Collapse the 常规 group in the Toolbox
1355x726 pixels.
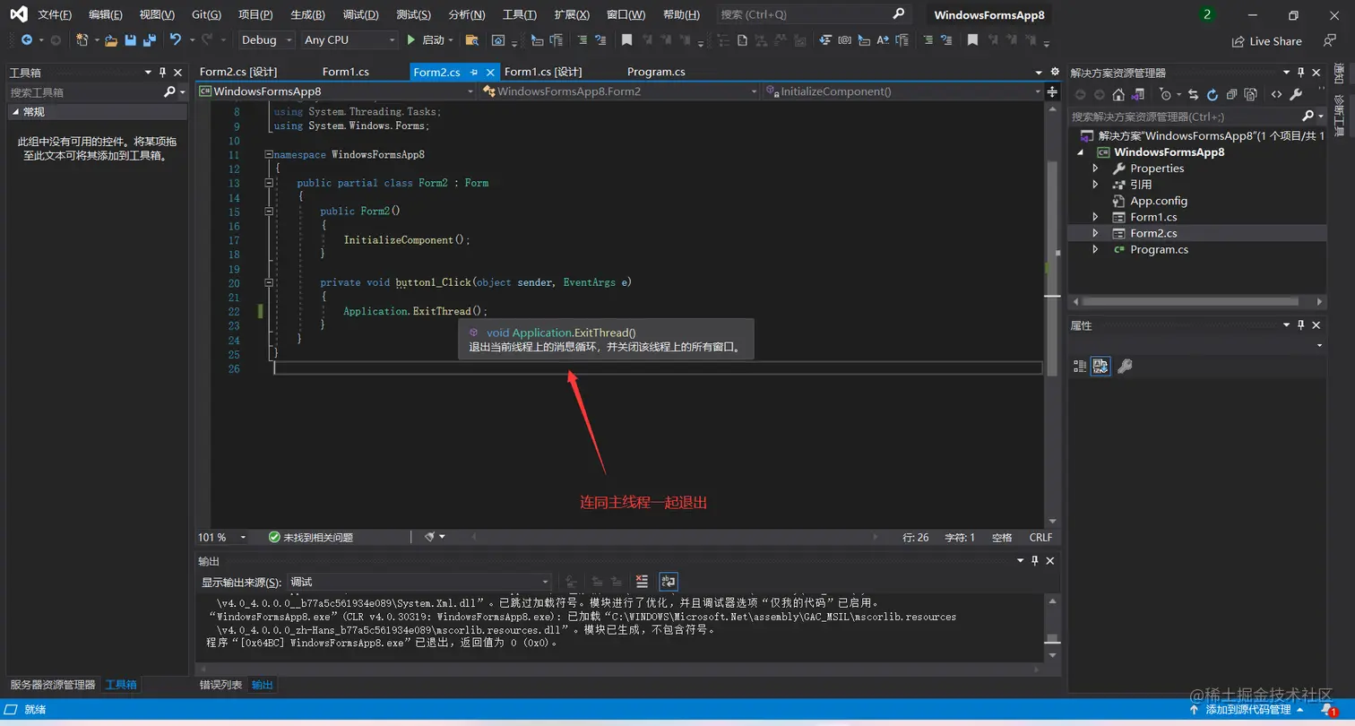tap(15, 112)
